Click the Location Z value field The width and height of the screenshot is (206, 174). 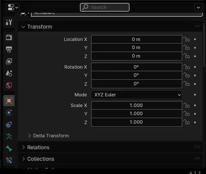click(x=137, y=56)
